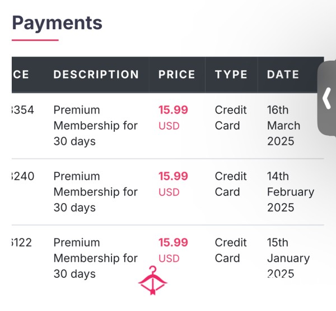The height and width of the screenshot is (311, 336).
Task: Click the 15th January 2025 date
Action: pyautogui.click(x=288, y=258)
